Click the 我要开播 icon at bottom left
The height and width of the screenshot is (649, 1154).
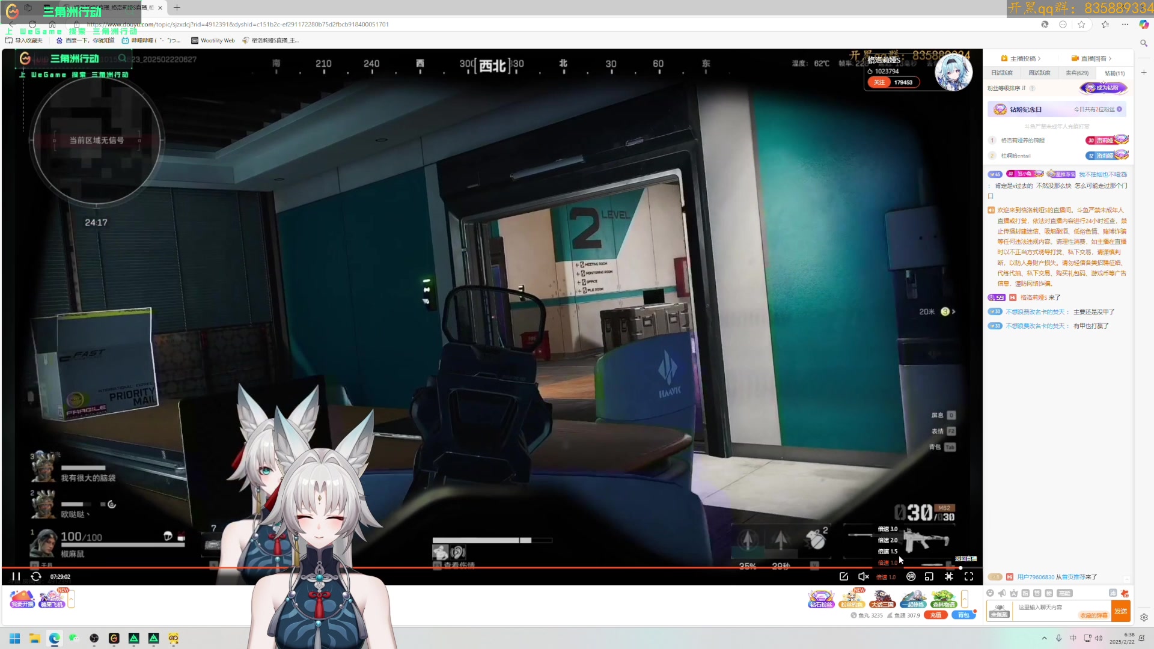(22, 599)
